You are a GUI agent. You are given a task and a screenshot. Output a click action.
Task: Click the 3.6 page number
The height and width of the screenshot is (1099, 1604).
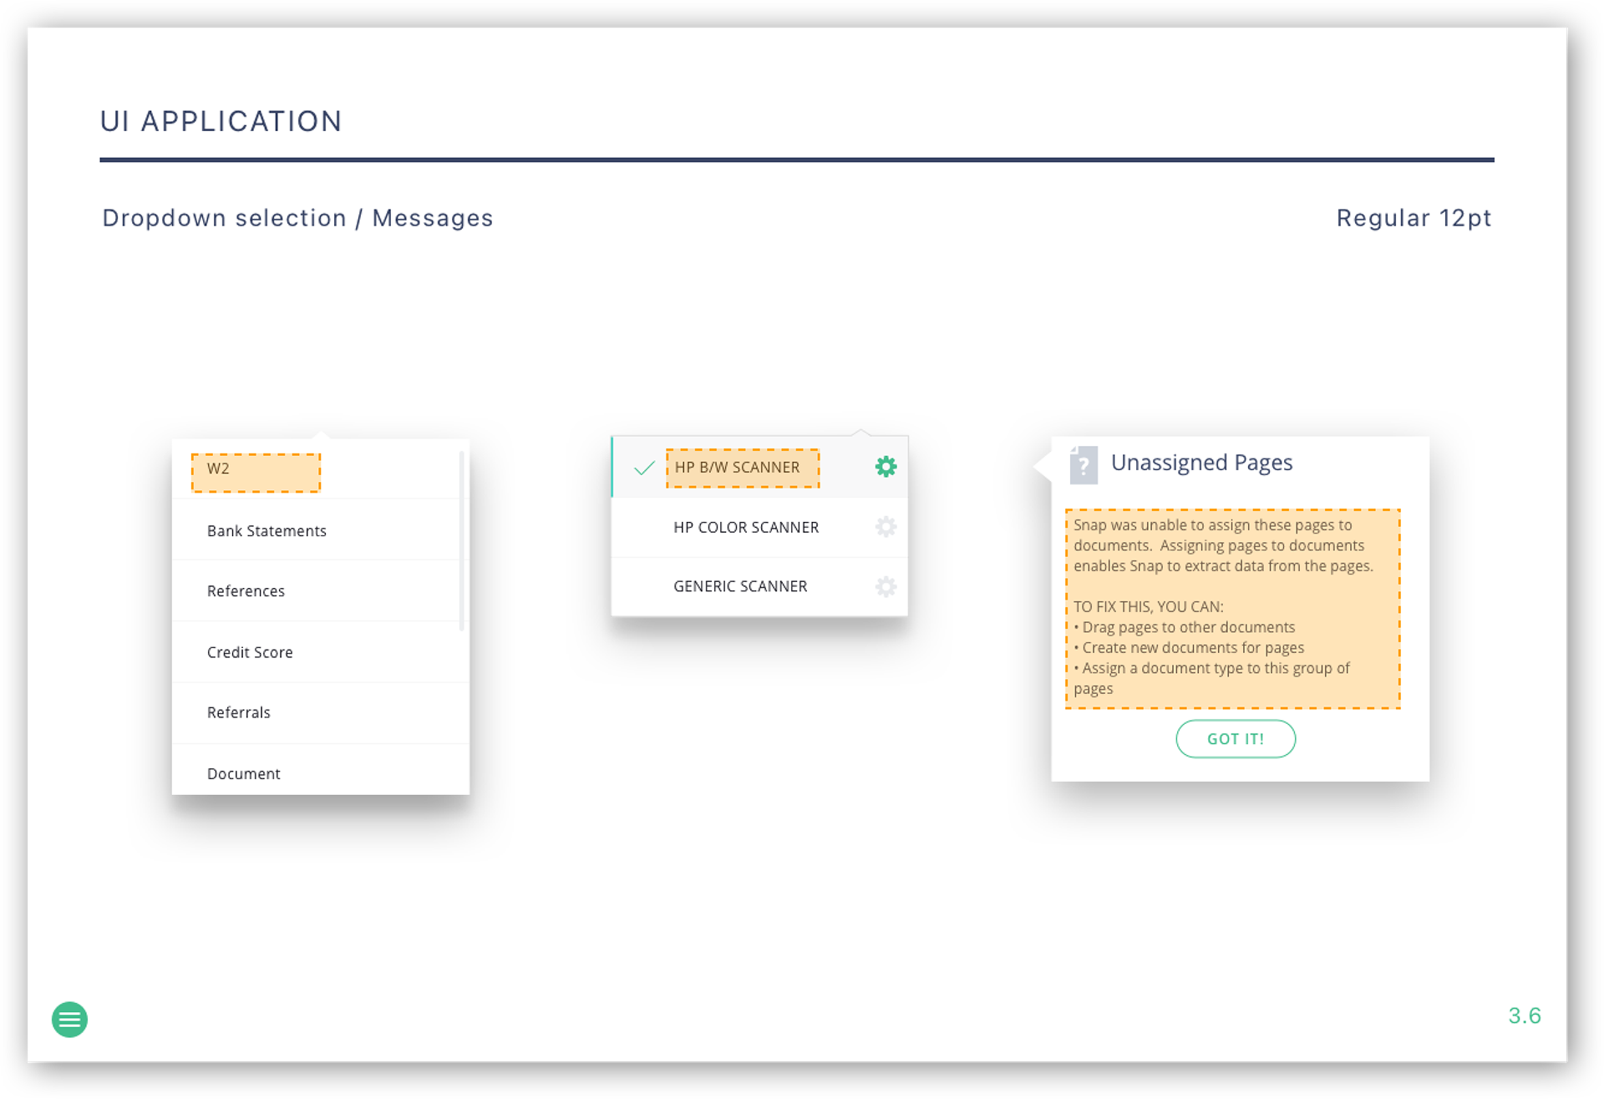tap(1524, 1015)
